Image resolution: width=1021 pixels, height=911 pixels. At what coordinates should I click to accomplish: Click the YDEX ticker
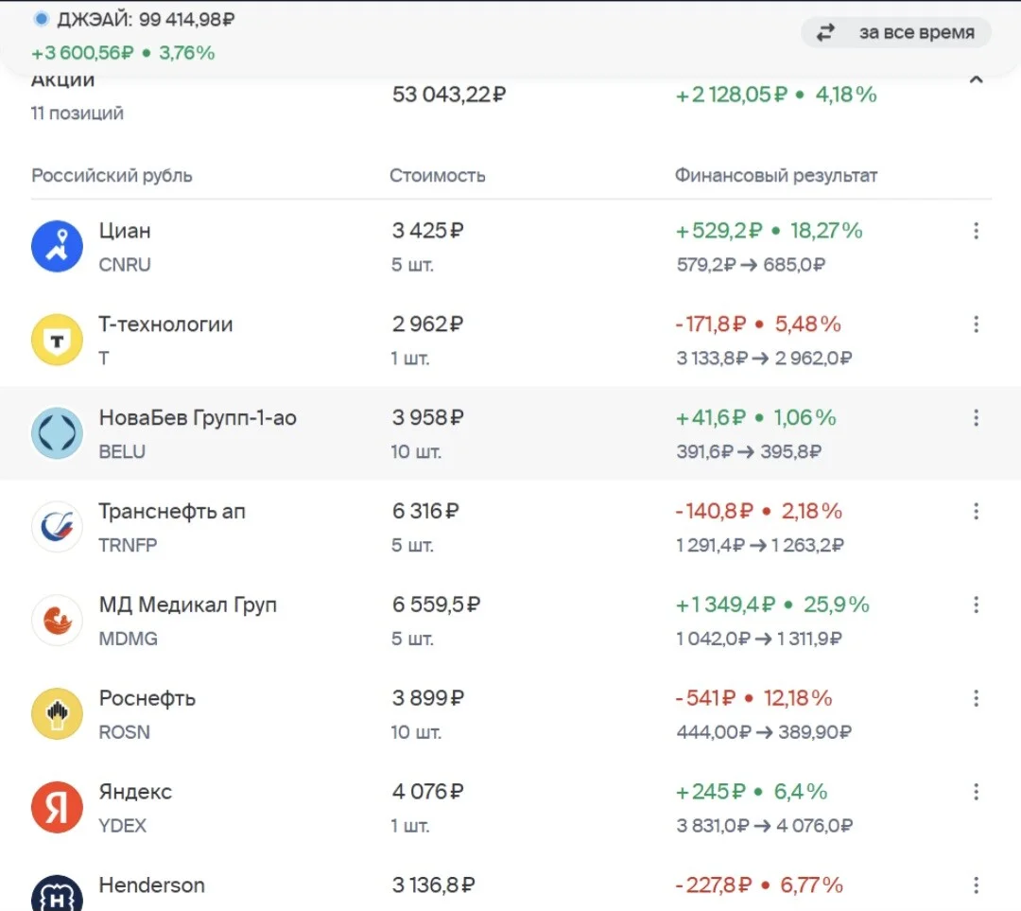[122, 826]
